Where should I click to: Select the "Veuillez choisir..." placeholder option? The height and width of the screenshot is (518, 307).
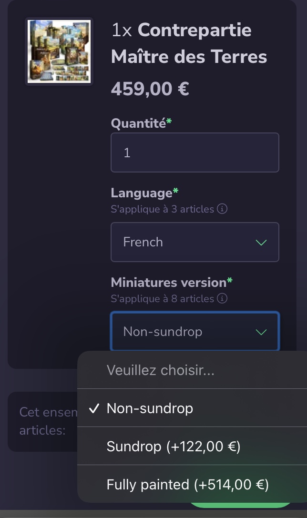pyautogui.click(x=160, y=370)
